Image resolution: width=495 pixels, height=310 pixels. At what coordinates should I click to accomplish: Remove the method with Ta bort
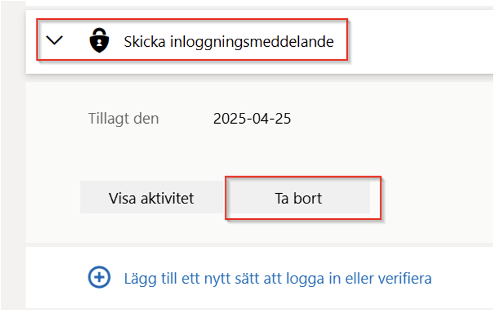pos(298,197)
